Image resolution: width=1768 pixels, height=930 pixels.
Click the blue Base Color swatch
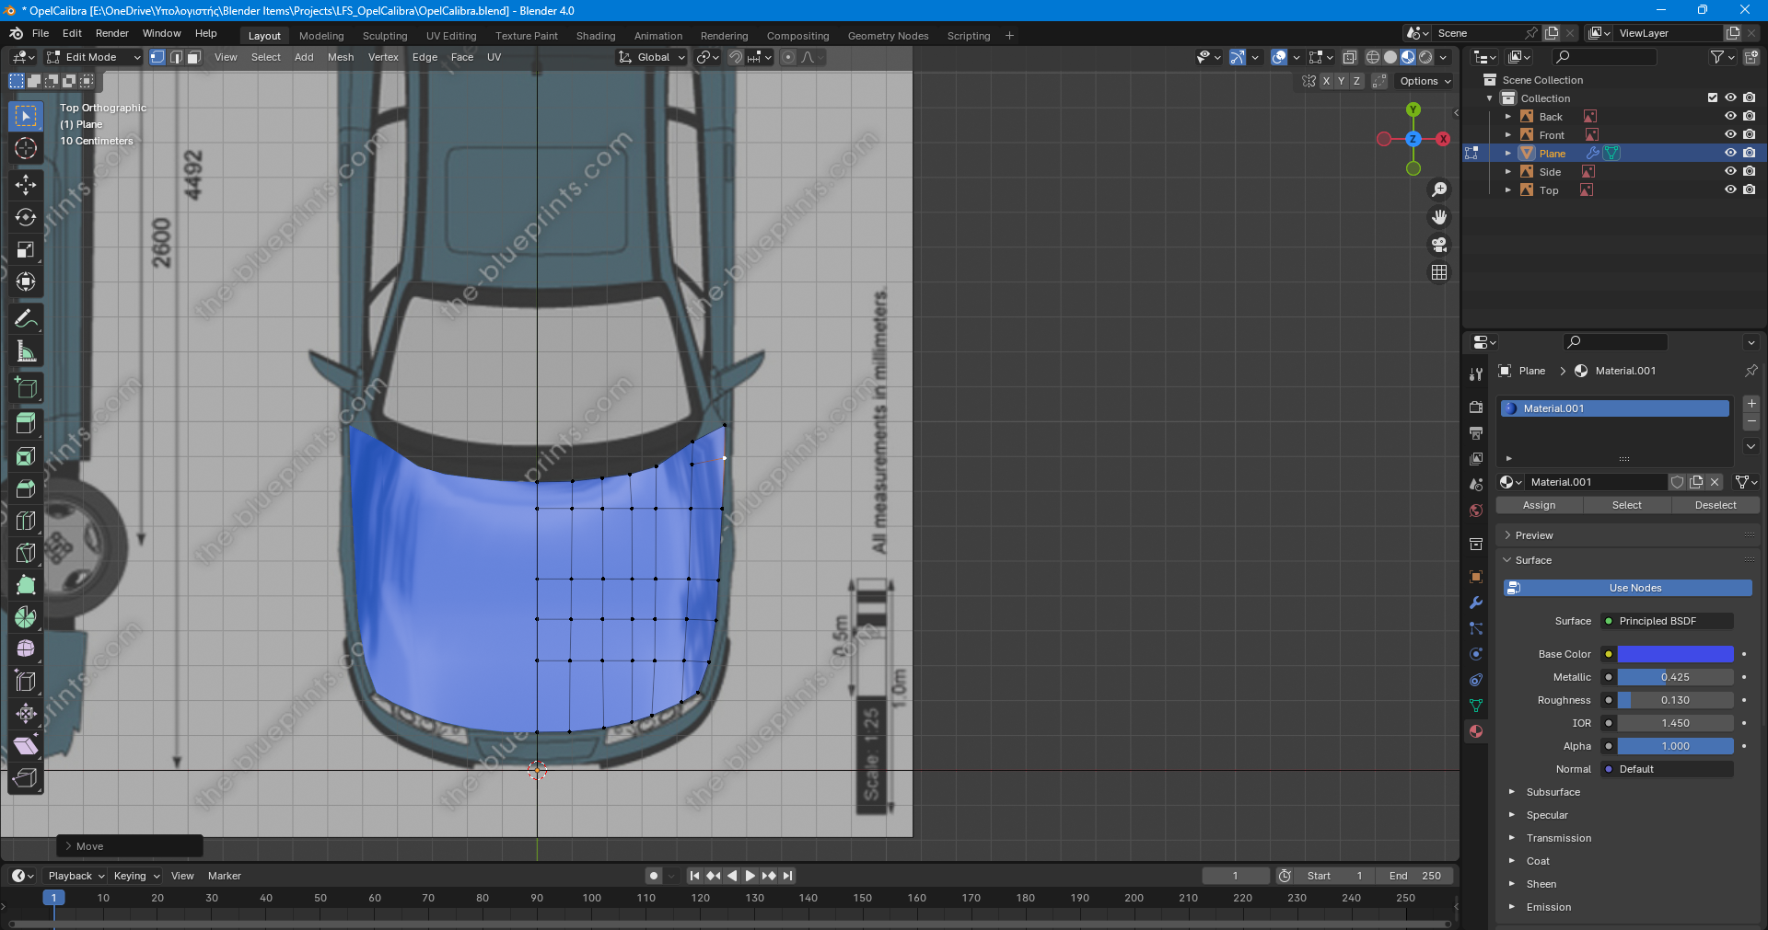pyautogui.click(x=1675, y=654)
